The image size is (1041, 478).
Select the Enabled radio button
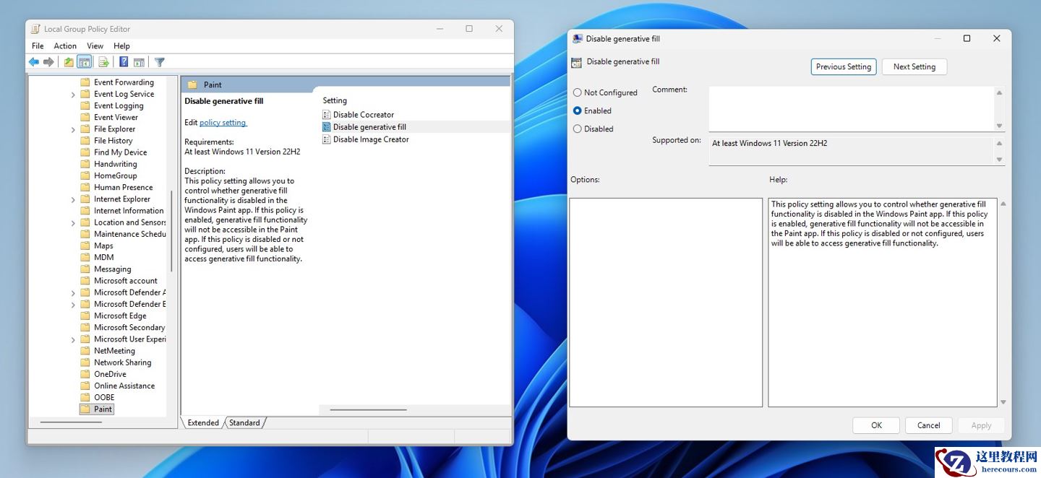click(577, 110)
